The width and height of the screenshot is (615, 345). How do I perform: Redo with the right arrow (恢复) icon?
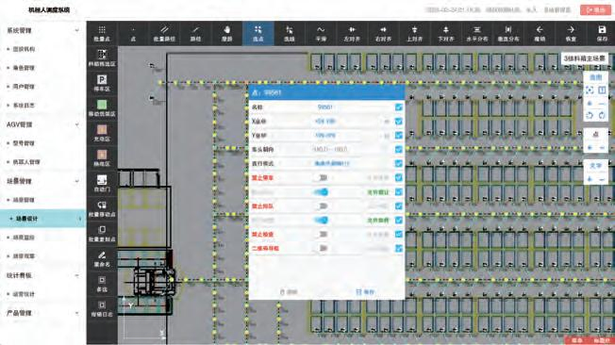pyautogui.click(x=571, y=34)
